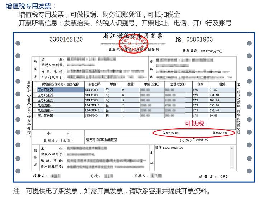Image resolution: width=269 pixels, height=206 pixels.
Task: Click the 金额(含税) column header
Action: click(x=178, y=84)
